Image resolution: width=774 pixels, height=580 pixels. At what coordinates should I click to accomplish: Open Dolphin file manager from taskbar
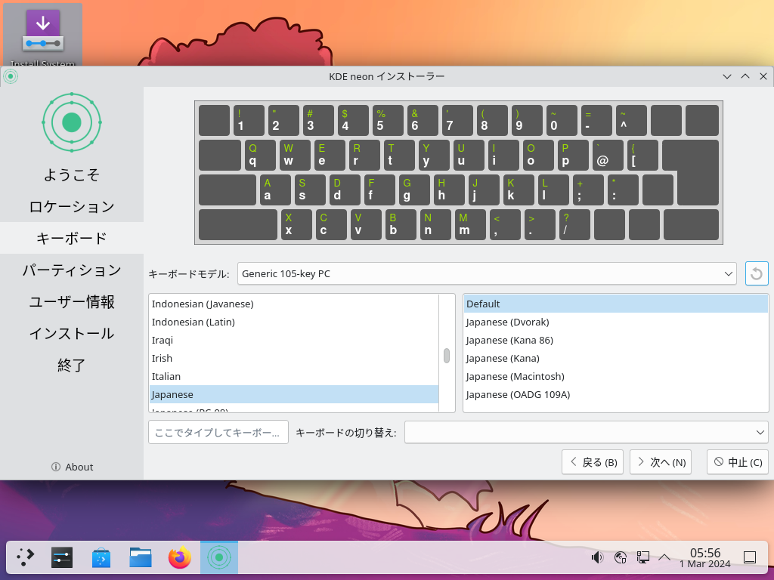pos(141,557)
